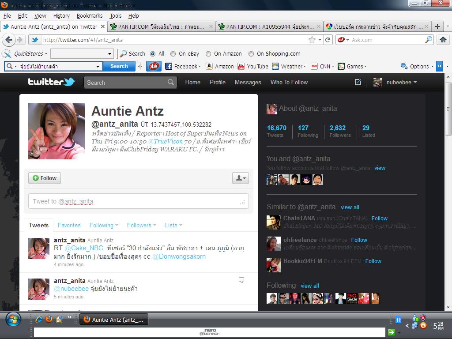Click the green Nero search go arrow
The image size is (452, 339).
(391, 332)
